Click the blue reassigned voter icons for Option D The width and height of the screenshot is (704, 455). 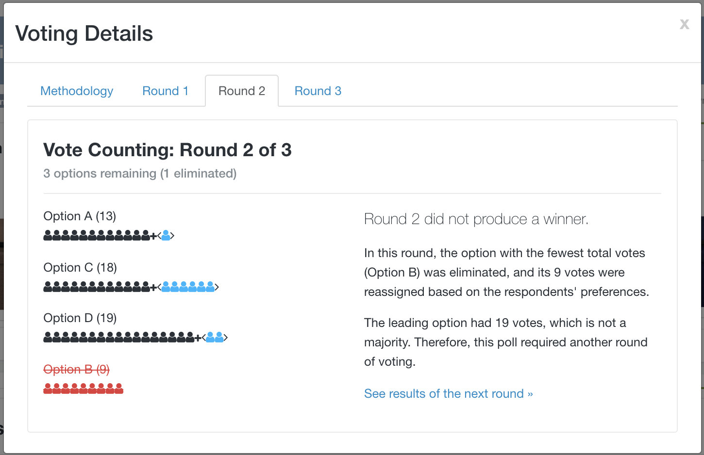click(x=215, y=337)
